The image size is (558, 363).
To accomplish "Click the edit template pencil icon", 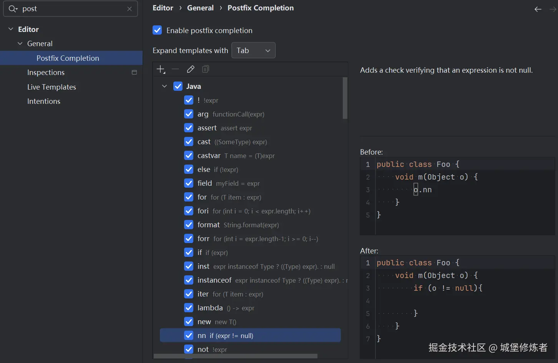I will pyautogui.click(x=191, y=69).
